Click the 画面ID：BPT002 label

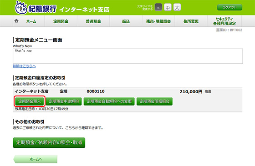pyautogui.click(x=229, y=30)
